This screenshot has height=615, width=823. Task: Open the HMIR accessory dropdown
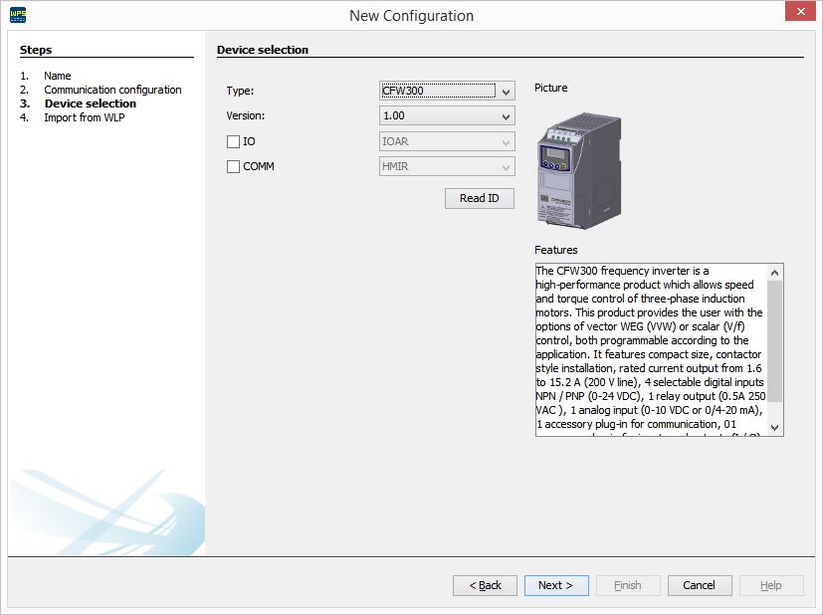click(505, 166)
